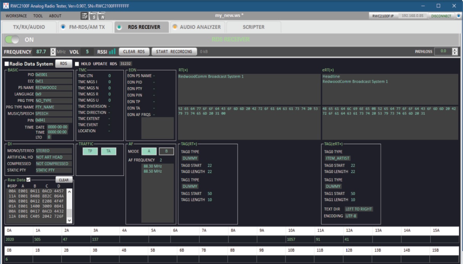Turn off the RDS Receiver ON switch

(x=12, y=40)
